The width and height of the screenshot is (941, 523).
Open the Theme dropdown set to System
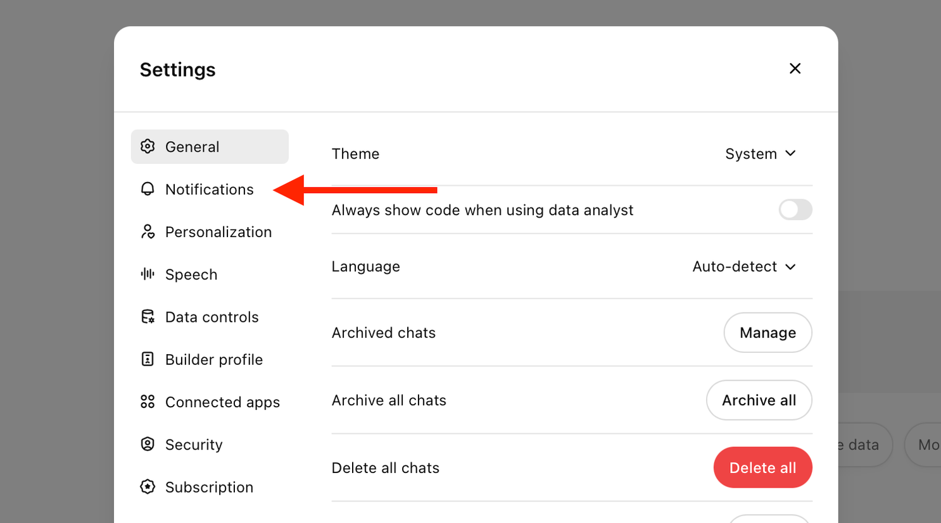tap(761, 154)
